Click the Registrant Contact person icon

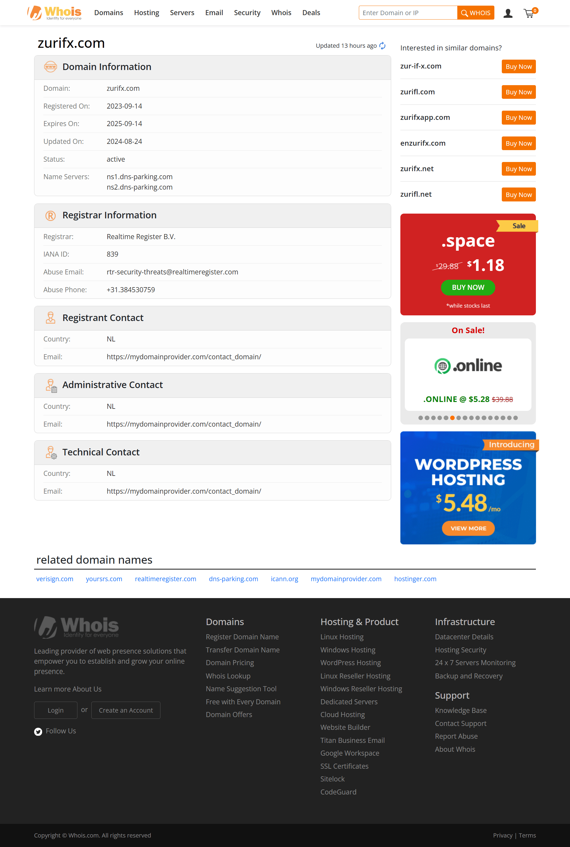[x=50, y=318]
